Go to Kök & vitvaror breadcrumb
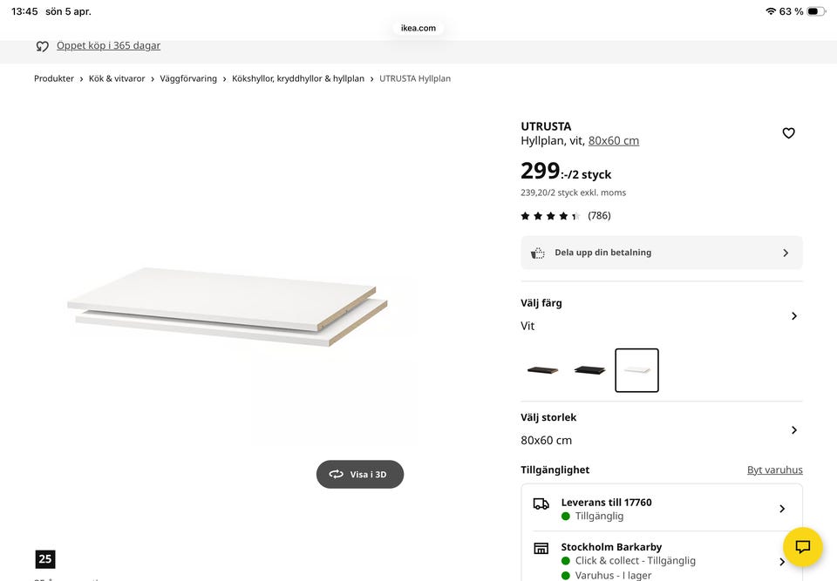The image size is (837, 581). pos(117,78)
